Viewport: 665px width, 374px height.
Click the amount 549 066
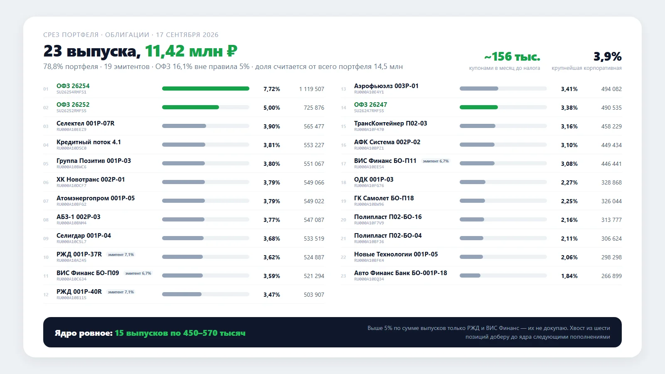pos(314,182)
